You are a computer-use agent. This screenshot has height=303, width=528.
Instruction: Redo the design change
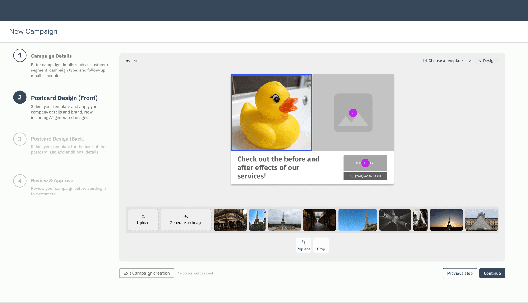[x=135, y=61]
